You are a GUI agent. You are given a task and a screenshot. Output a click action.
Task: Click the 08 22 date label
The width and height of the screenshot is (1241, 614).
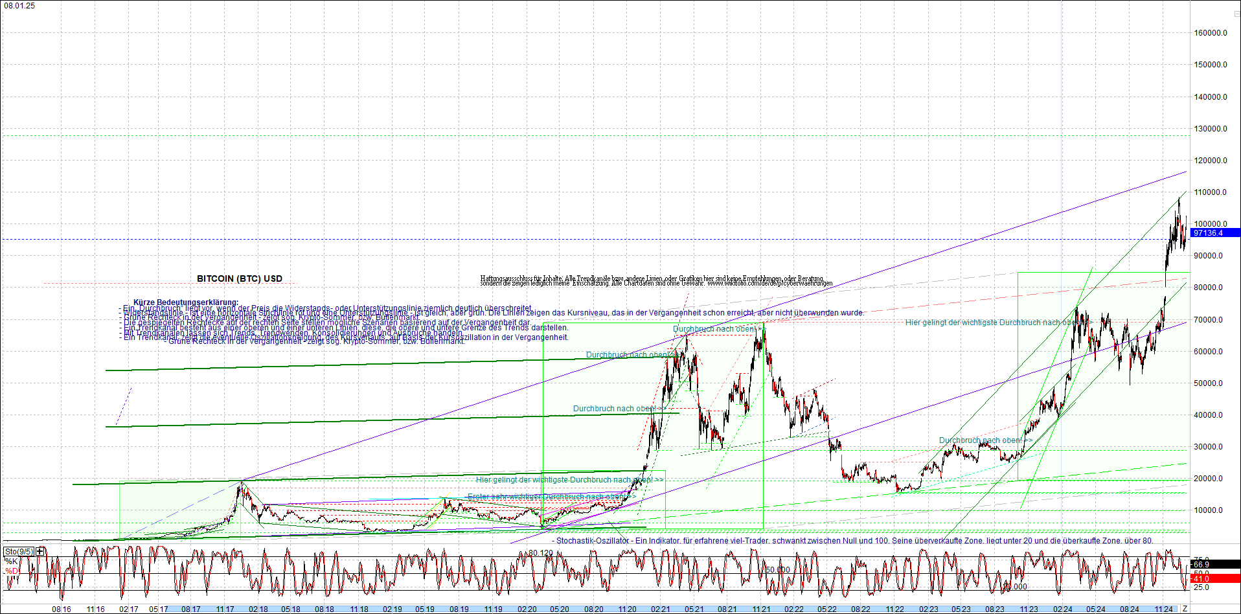pos(860,609)
